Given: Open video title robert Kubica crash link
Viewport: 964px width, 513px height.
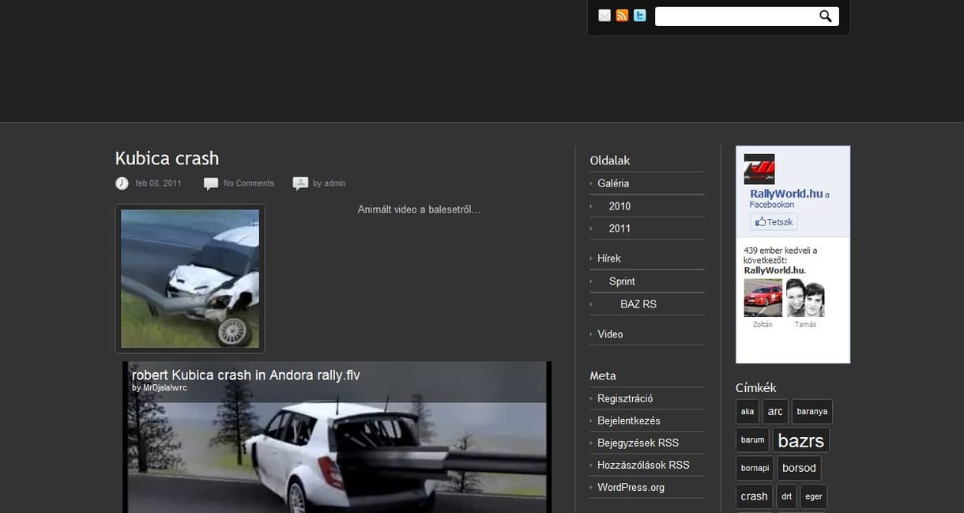Looking at the screenshot, I should coord(246,375).
